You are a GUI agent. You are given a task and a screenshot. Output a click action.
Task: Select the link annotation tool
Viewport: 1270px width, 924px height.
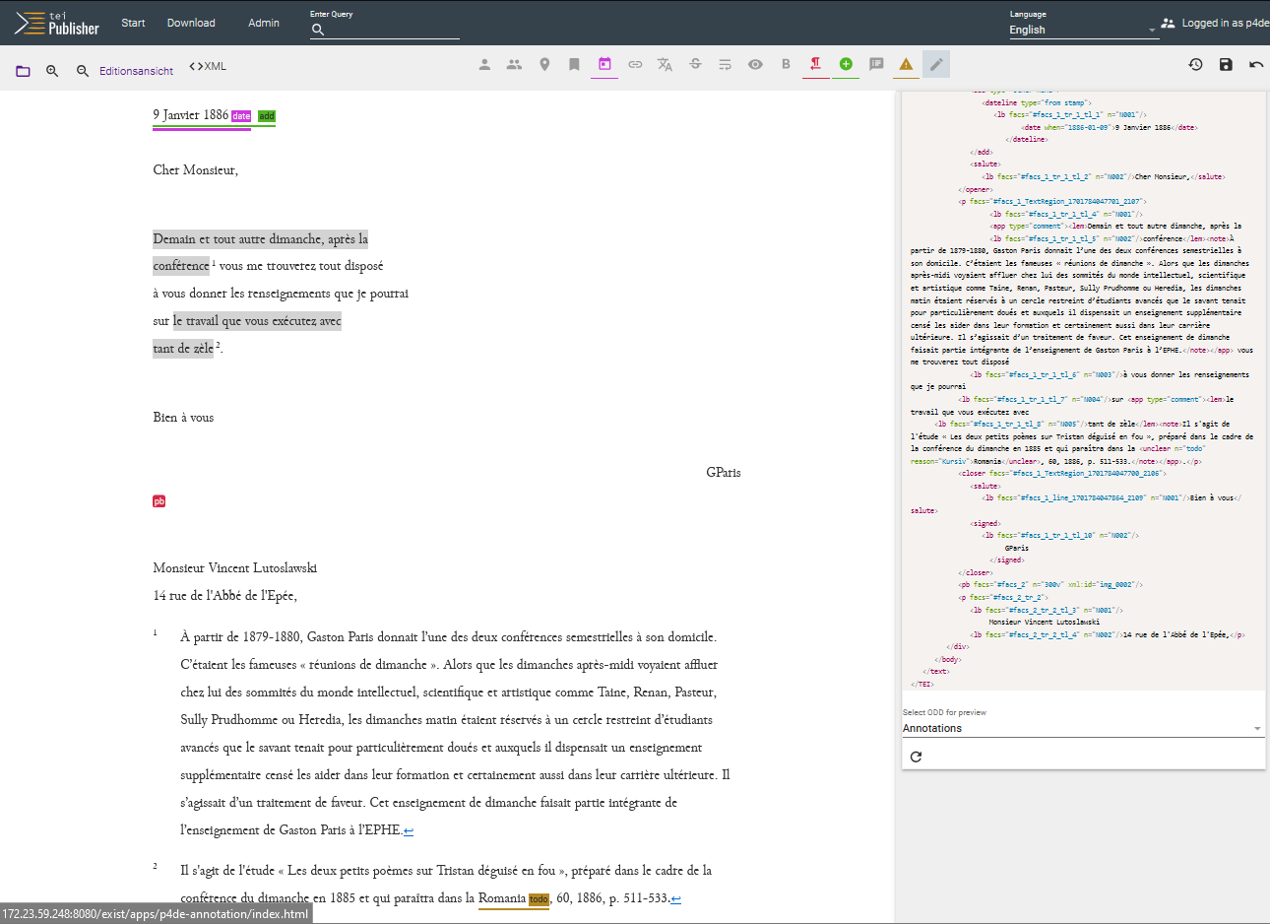[x=635, y=64]
